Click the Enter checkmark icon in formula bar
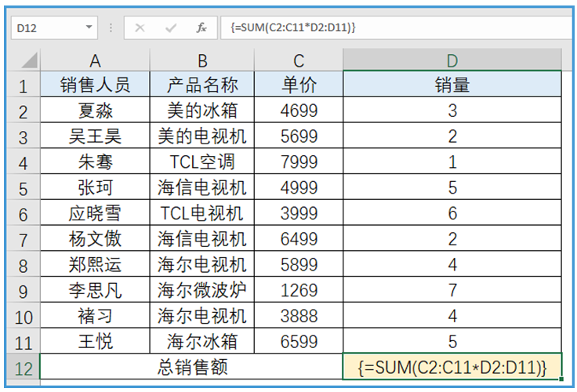This screenshot has width=577, height=392. [x=171, y=27]
